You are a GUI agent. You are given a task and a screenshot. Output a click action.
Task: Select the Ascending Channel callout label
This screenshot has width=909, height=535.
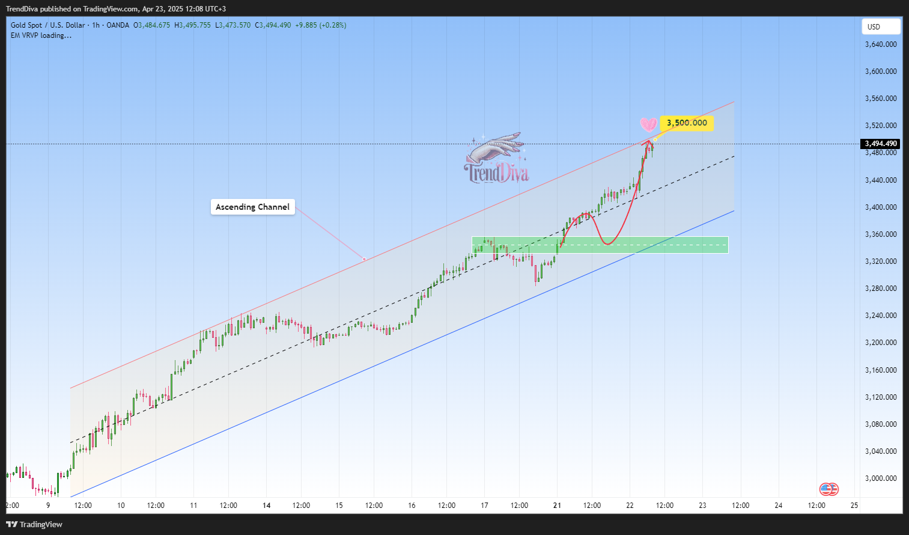252,207
